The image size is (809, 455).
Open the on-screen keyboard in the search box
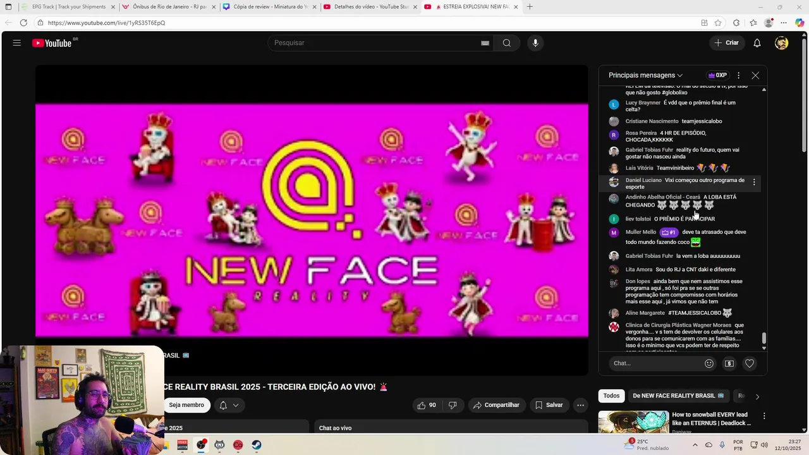485,43
